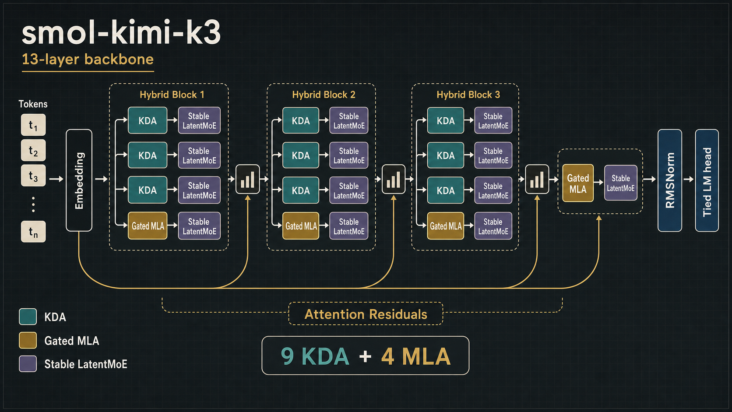Screen dimensions: 732x412
Task: Click the teal KDA legend swatch
Action: point(28,317)
